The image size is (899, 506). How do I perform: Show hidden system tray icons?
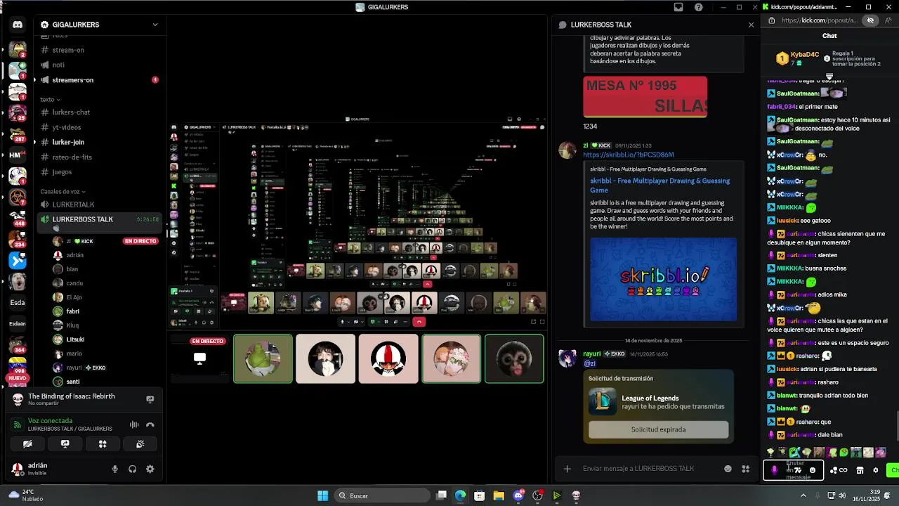(803, 495)
